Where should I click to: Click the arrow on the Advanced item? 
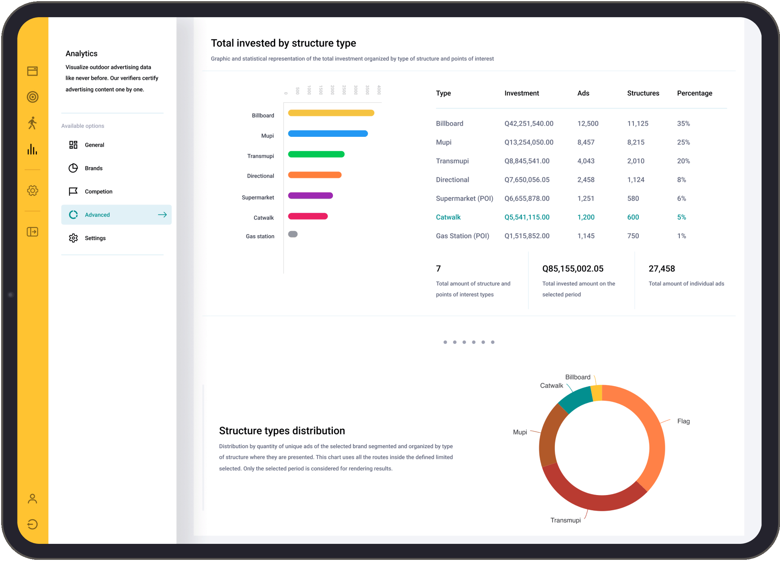click(162, 215)
